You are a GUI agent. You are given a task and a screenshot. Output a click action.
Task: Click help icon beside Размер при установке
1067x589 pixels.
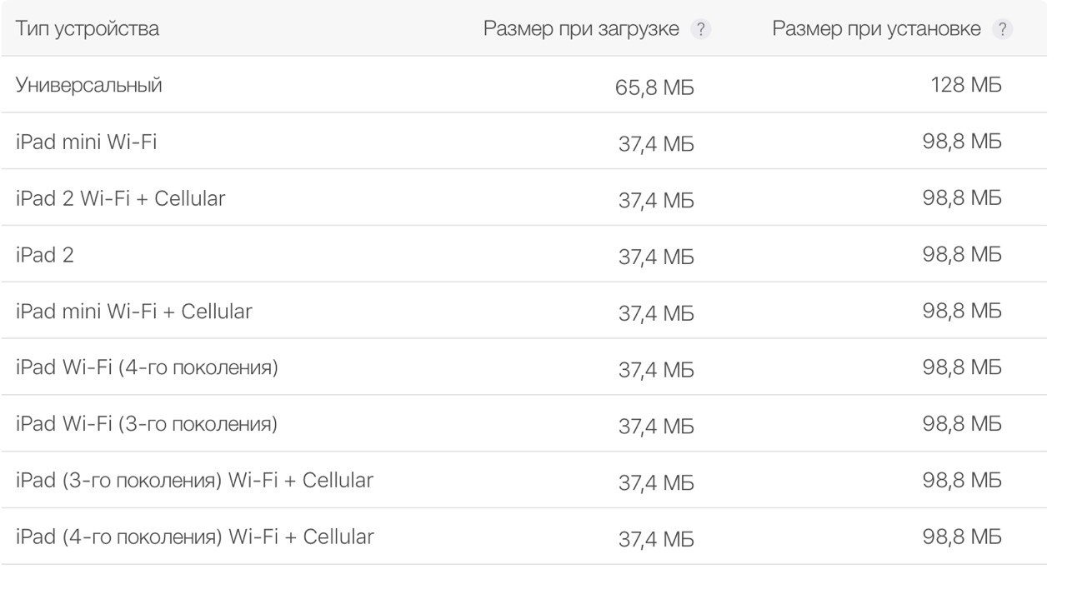[x=1002, y=29]
